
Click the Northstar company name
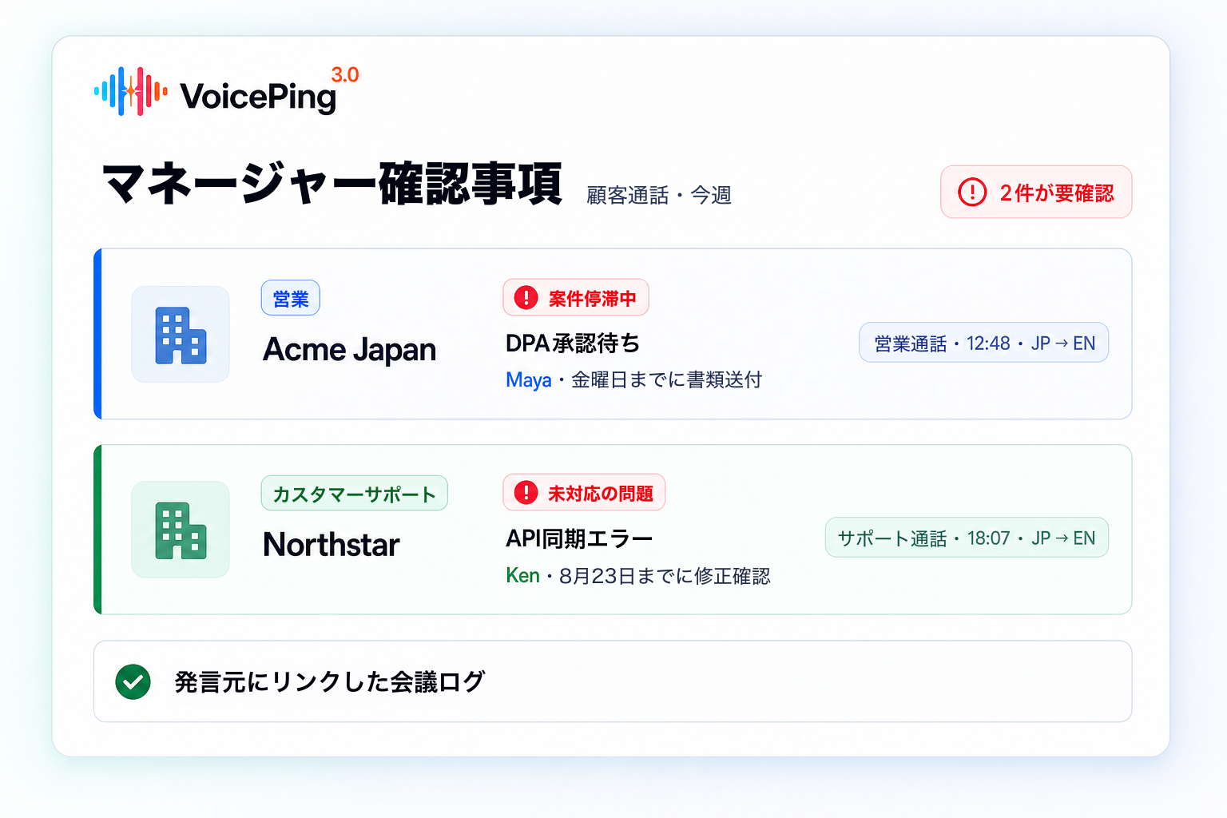[332, 545]
